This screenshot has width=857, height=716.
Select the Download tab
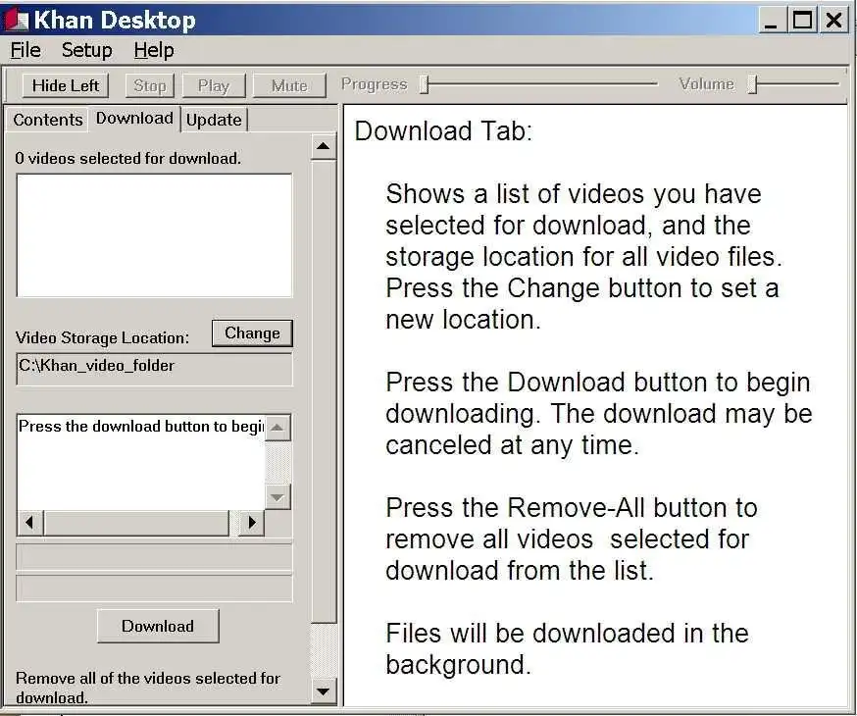click(134, 118)
